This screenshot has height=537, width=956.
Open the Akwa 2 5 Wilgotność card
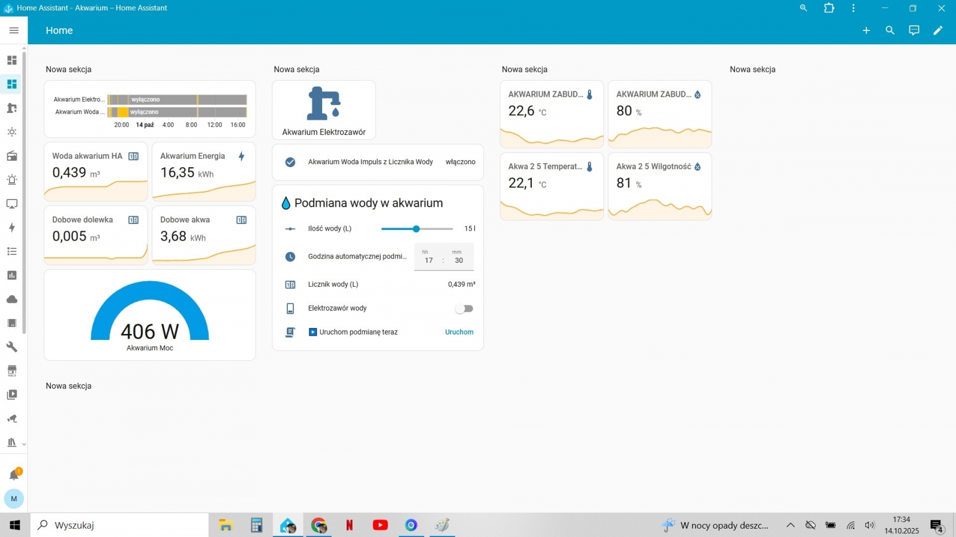tap(660, 186)
